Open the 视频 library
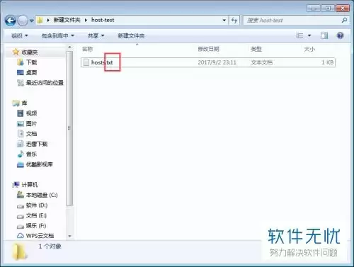 pos(31,113)
